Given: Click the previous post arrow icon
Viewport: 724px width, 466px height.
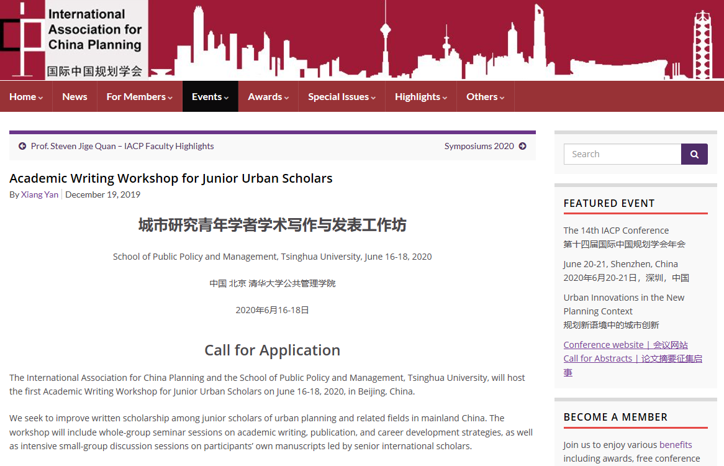Looking at the screenshot, I should point(22,146).
